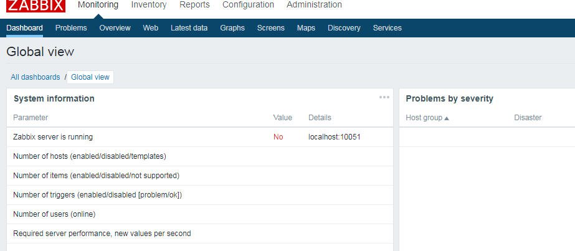Click the Zabbix logo

(x=36, y=6)
